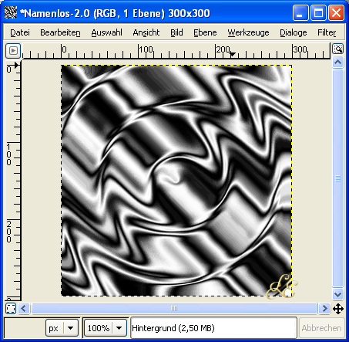Open the image menu triangle button
349x342 pixels.
(x=13, y=50)
